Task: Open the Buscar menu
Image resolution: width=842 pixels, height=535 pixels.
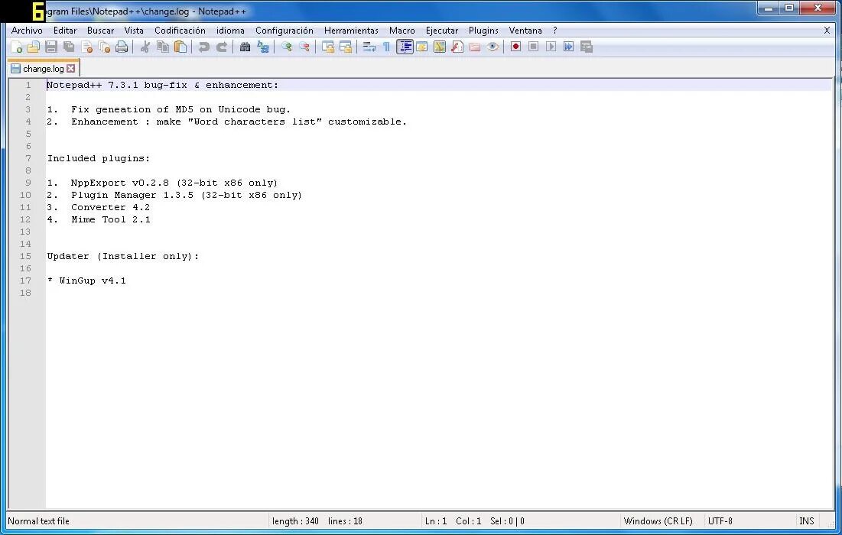Action: click(100, 31)
